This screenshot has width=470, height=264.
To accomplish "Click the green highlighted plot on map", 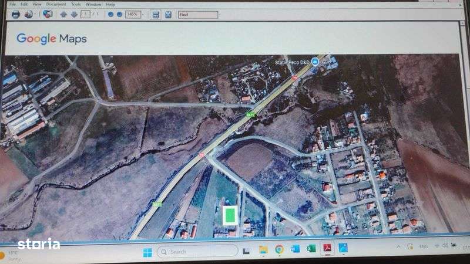I will point(230,215).
